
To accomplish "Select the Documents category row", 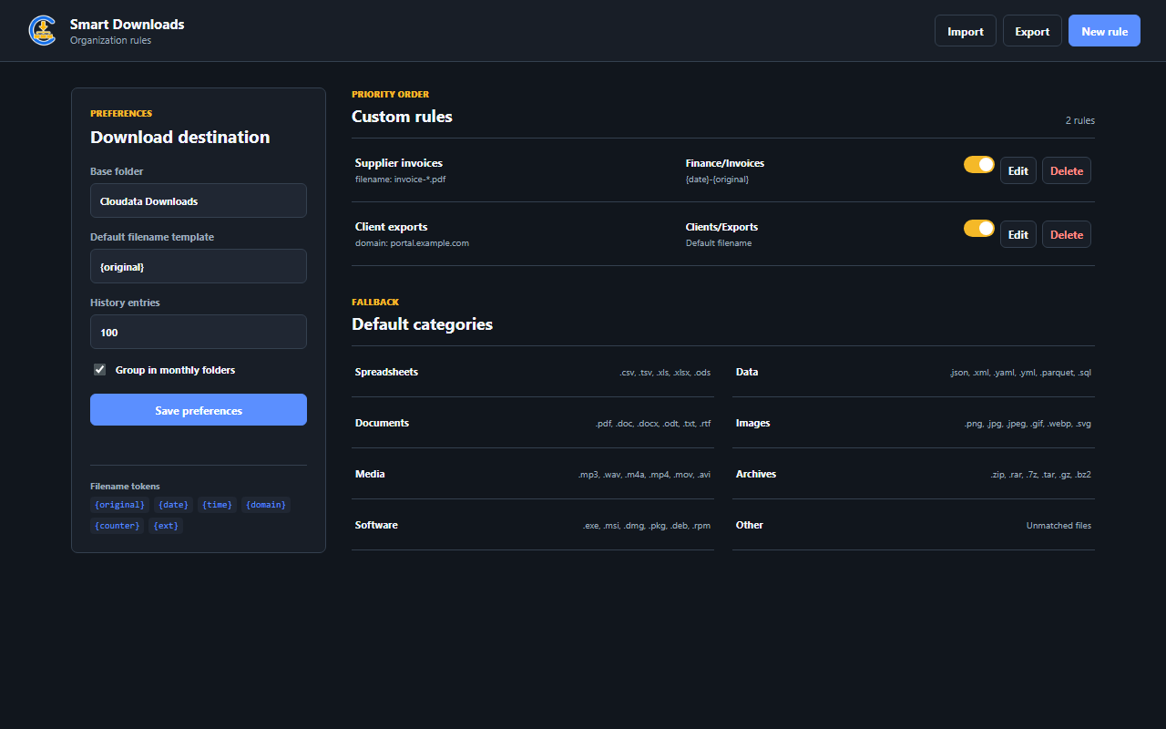I will coord(533,423).
